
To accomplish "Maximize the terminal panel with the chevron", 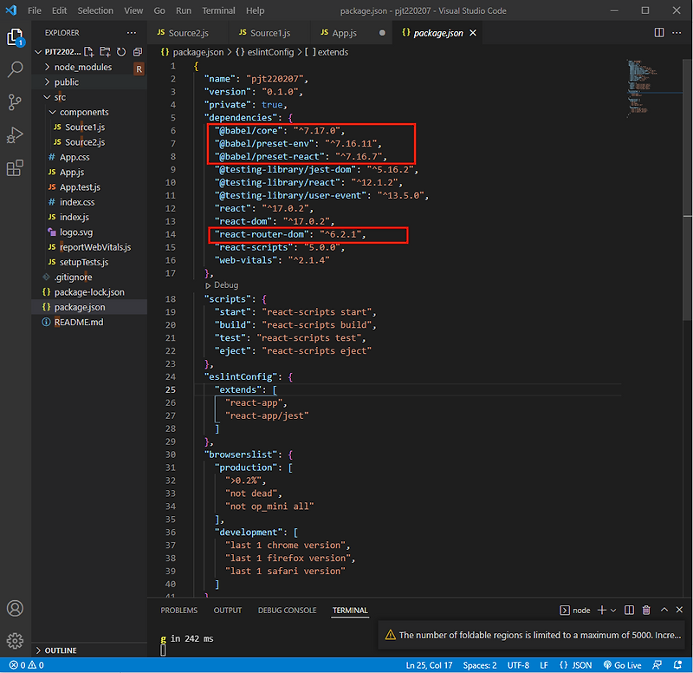I will coord(664,610).
